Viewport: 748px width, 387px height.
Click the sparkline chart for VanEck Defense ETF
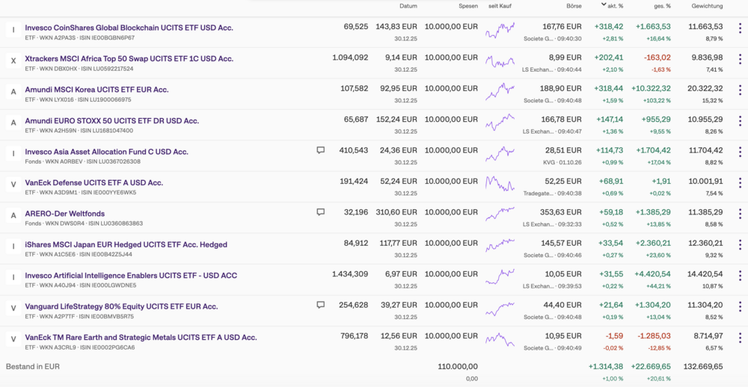coord(500,184)
